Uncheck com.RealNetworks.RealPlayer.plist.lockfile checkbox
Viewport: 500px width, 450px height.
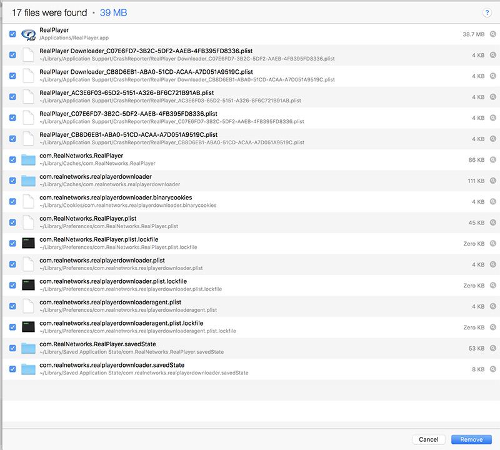click(x=12, y=243)
